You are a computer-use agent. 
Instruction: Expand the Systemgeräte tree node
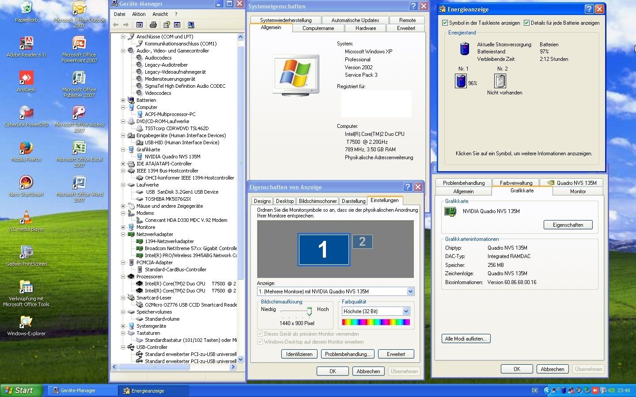[x=123, y=326]
